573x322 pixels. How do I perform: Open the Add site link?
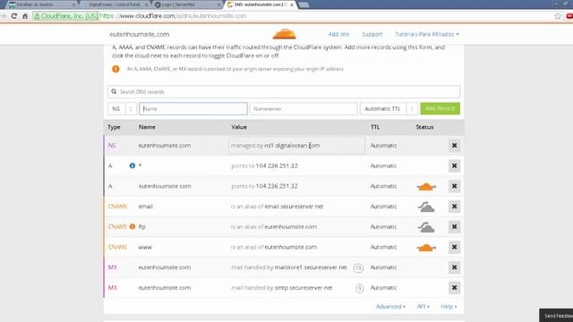[x=338, y=34]
